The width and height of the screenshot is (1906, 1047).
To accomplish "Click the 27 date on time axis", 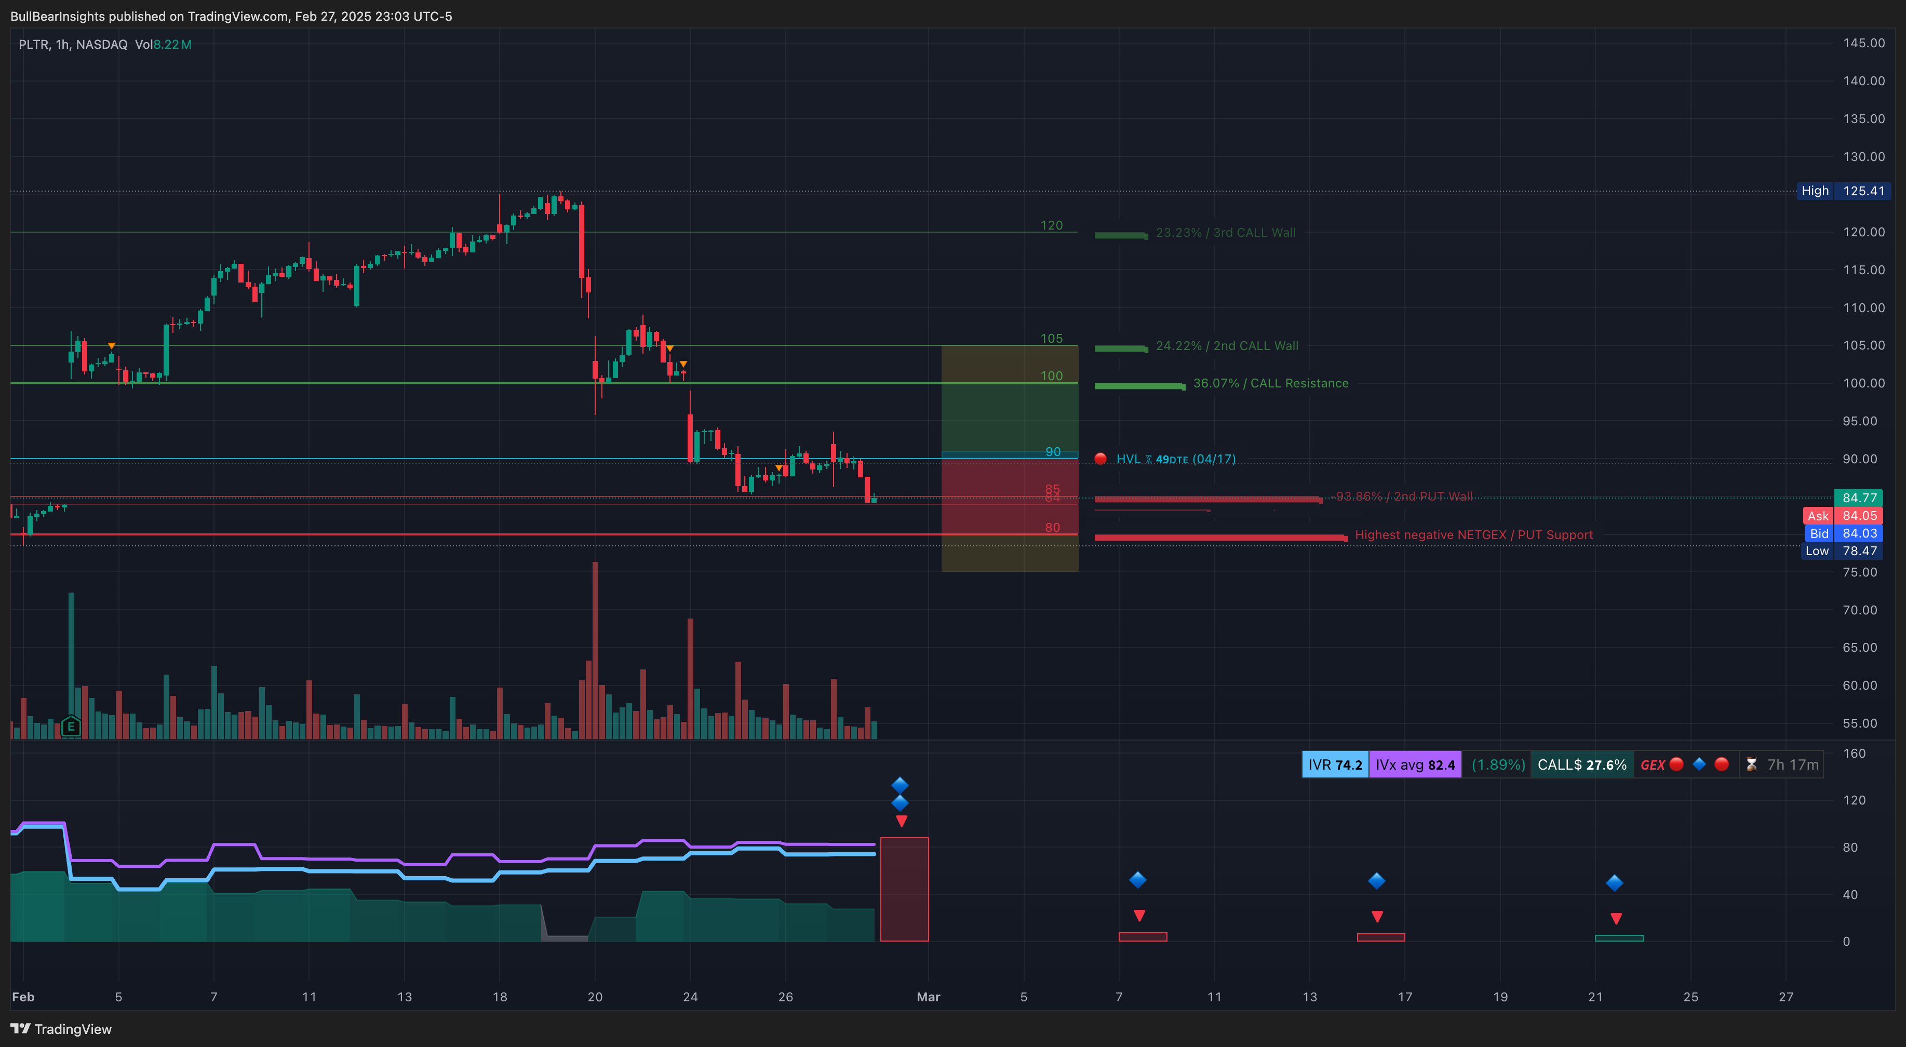I will pyautogui.click(x=1786, y=997).
